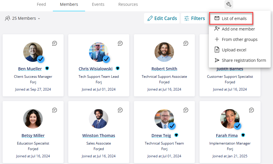This screenshot has height=164, width=273.
Task: Open chat with Betsy Miller icon
Action: point(55,110)
